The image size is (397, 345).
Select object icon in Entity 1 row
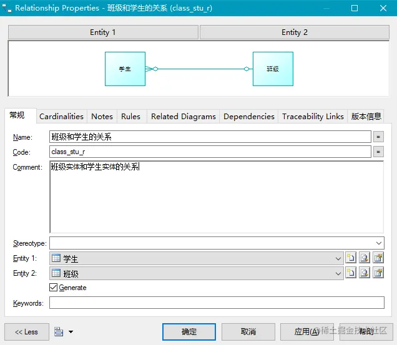365,258
